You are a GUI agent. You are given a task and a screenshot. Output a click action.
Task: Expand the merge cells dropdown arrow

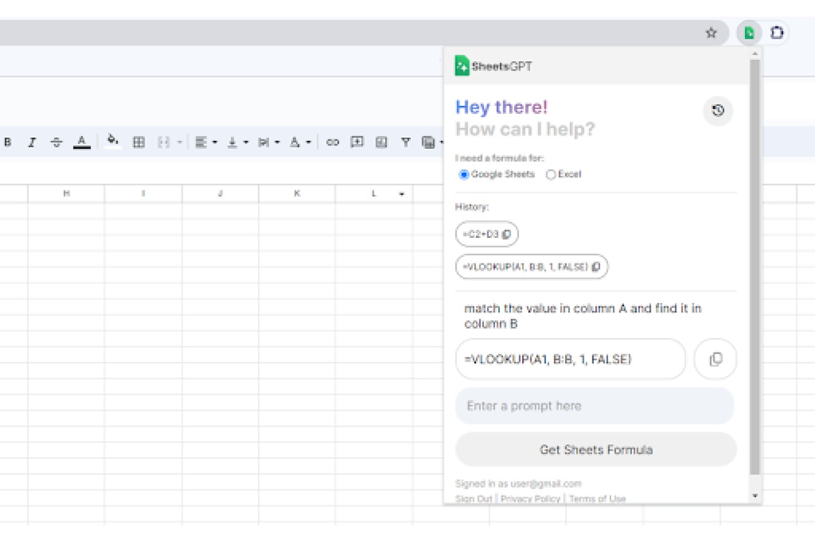179,142
